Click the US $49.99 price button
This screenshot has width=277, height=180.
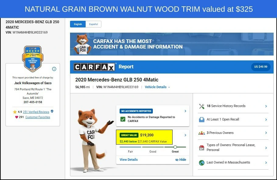pyautogui.click(x=261, y=67)
